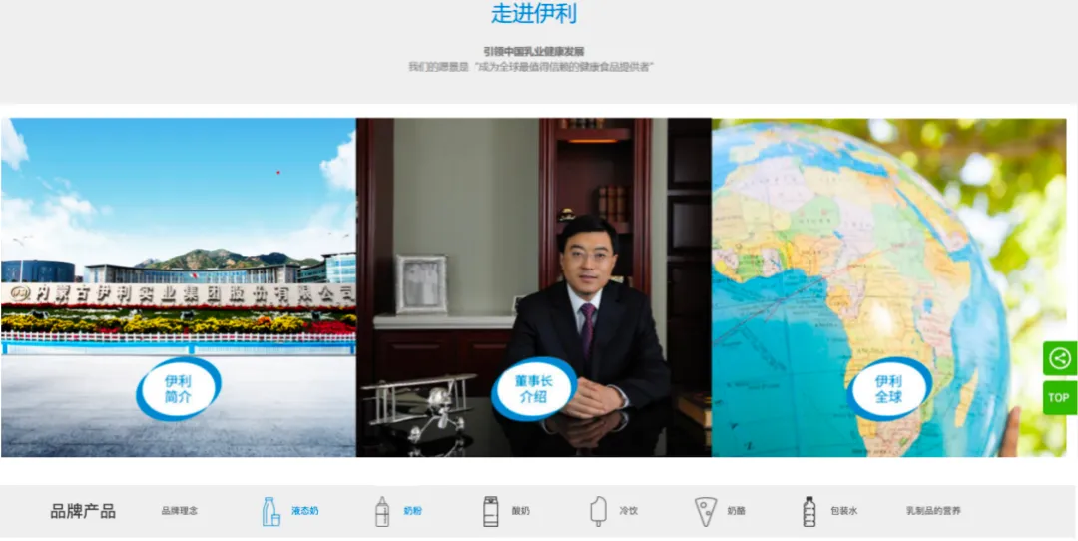Click the cheese wedge icon for 奶酪

[706, 512]
